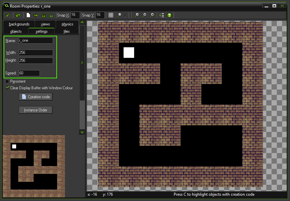Open the Creation code editor
The width and height of the screenshot is (290, 201).
[36, 97]
